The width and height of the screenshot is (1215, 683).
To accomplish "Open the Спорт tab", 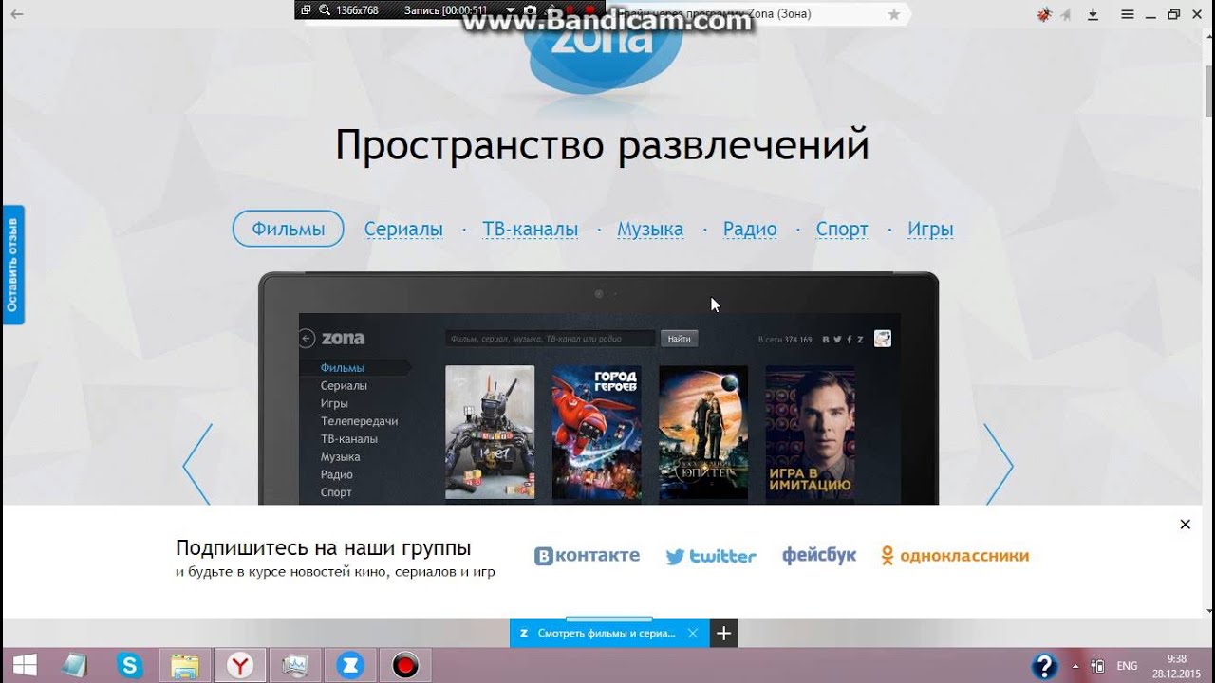I will point(842,229).
